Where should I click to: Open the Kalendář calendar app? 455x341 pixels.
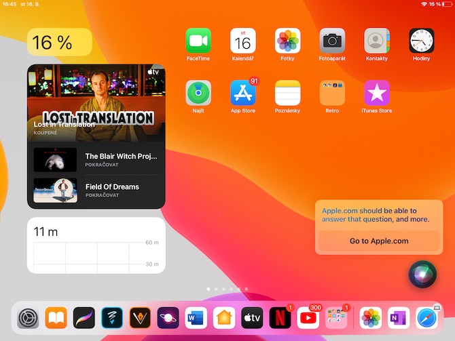tap(243, 41)
